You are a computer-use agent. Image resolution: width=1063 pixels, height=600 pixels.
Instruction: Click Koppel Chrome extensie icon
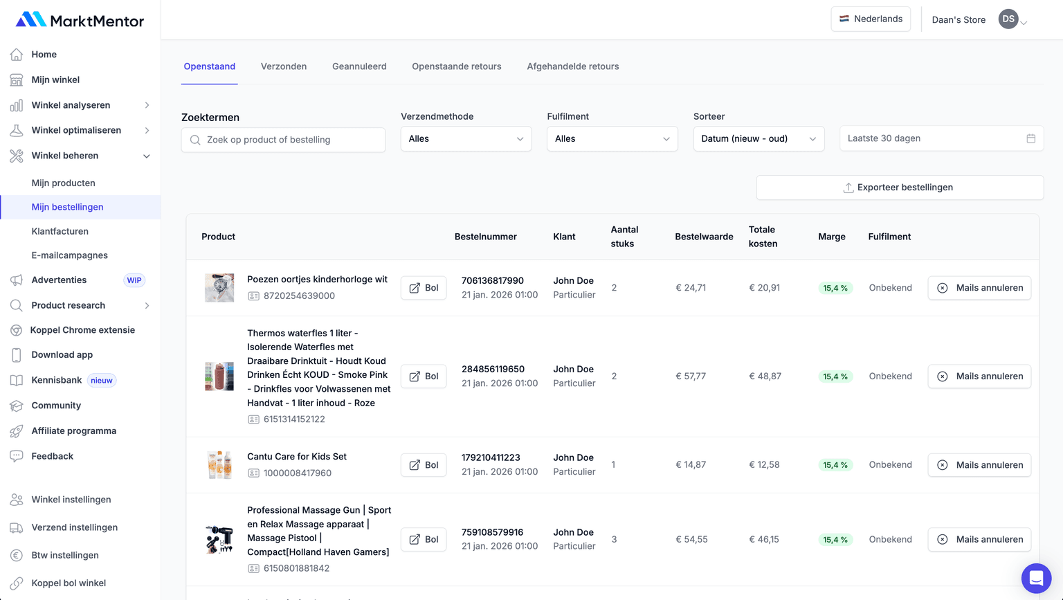17,331
